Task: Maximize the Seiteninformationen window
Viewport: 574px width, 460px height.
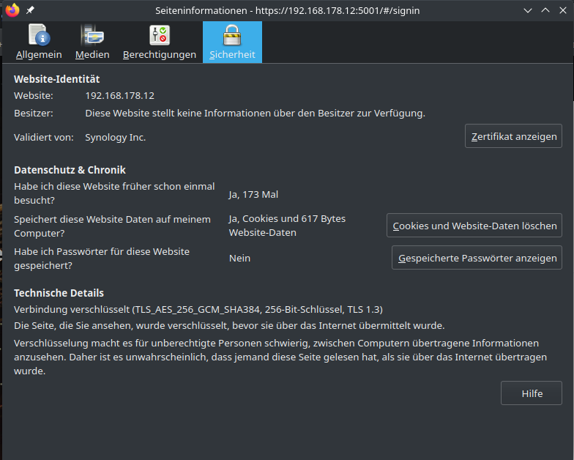Action: tap(545, 10)
